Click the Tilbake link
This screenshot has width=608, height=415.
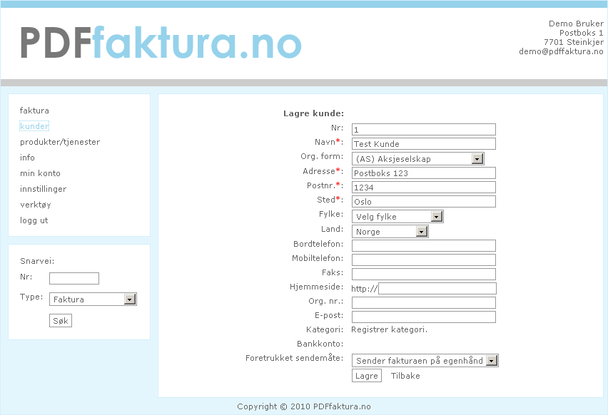pos(405,376)
